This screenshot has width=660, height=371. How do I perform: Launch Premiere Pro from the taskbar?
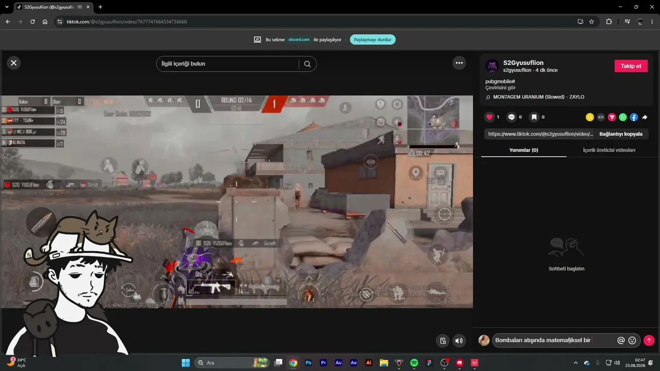[323, 363]
